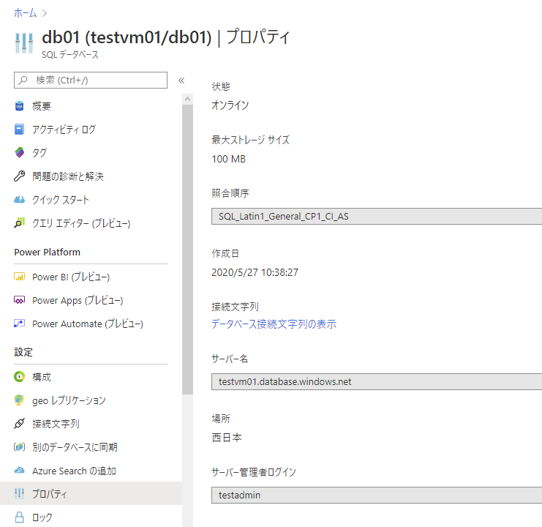Focus the 検索 (Ctrl+/) search field
This screenshot has width=542, height=527.
click(91, 81)
